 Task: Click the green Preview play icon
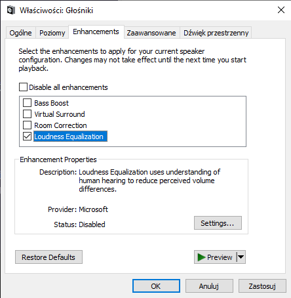[x=201, y=257]
